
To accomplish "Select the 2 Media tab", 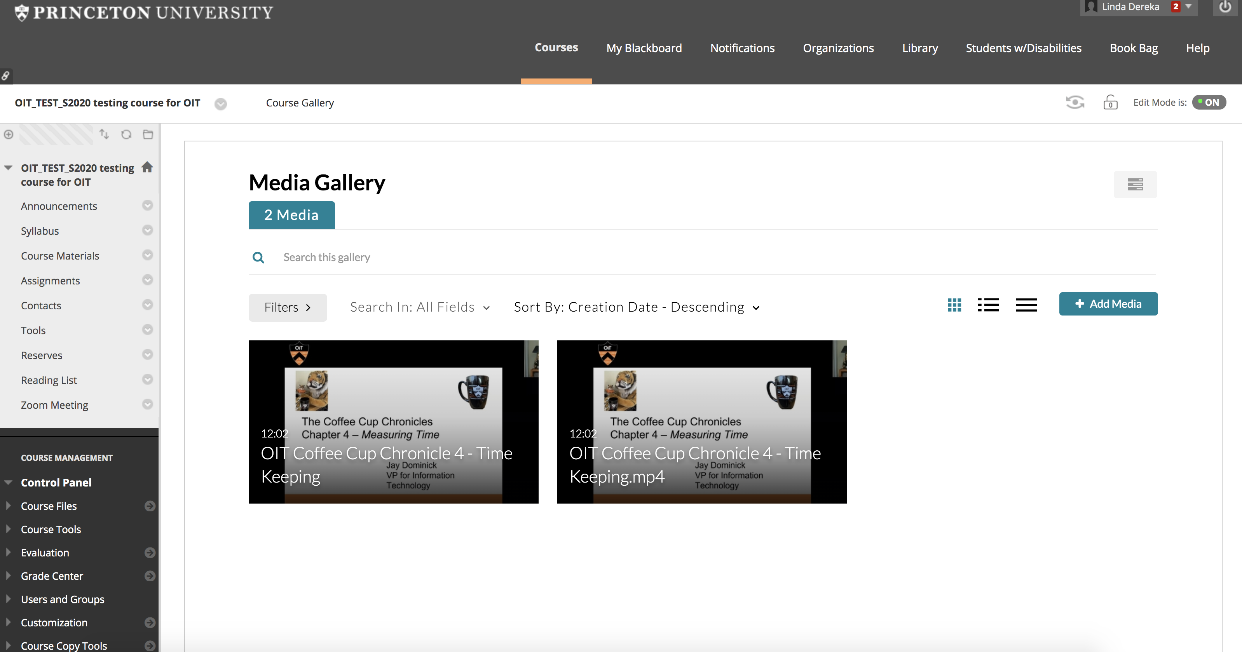I will (292, 215).
